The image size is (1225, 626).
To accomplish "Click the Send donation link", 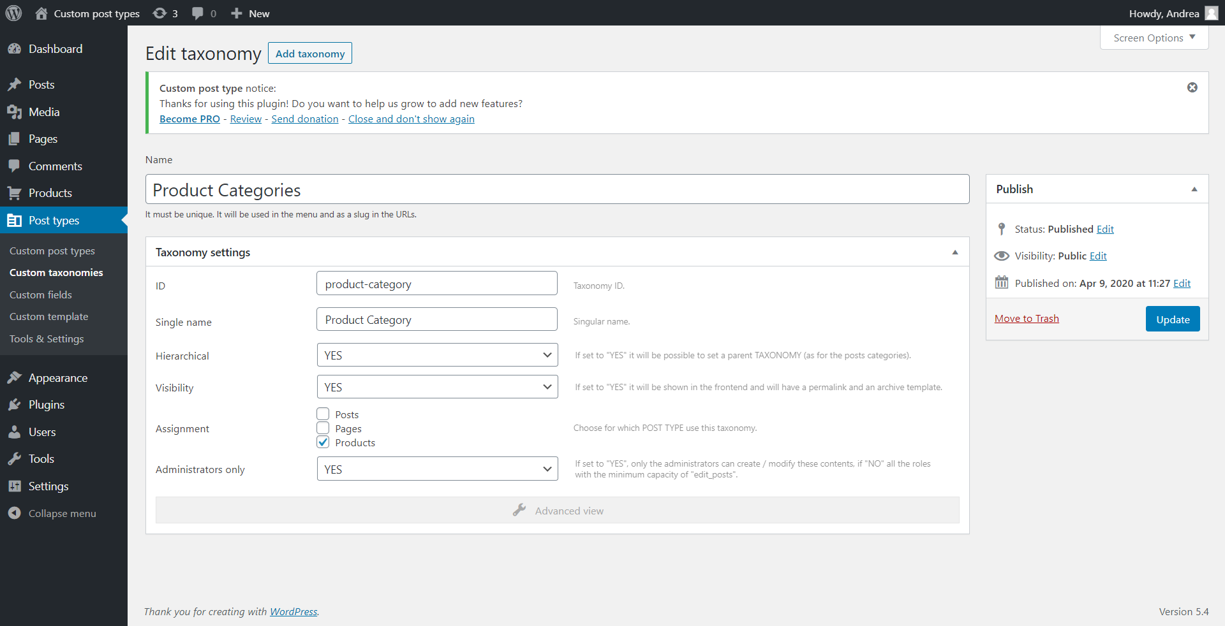I will 305,119.
